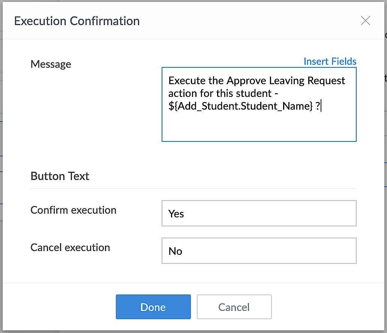387x333 pixels.
Task: Click the Message field label
Action: [x=51, y=64]
